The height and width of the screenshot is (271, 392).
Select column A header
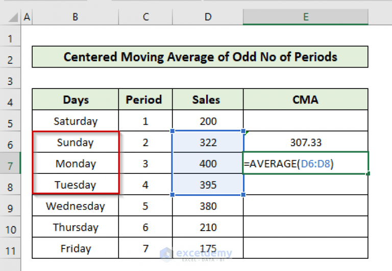tap(27, 17)
